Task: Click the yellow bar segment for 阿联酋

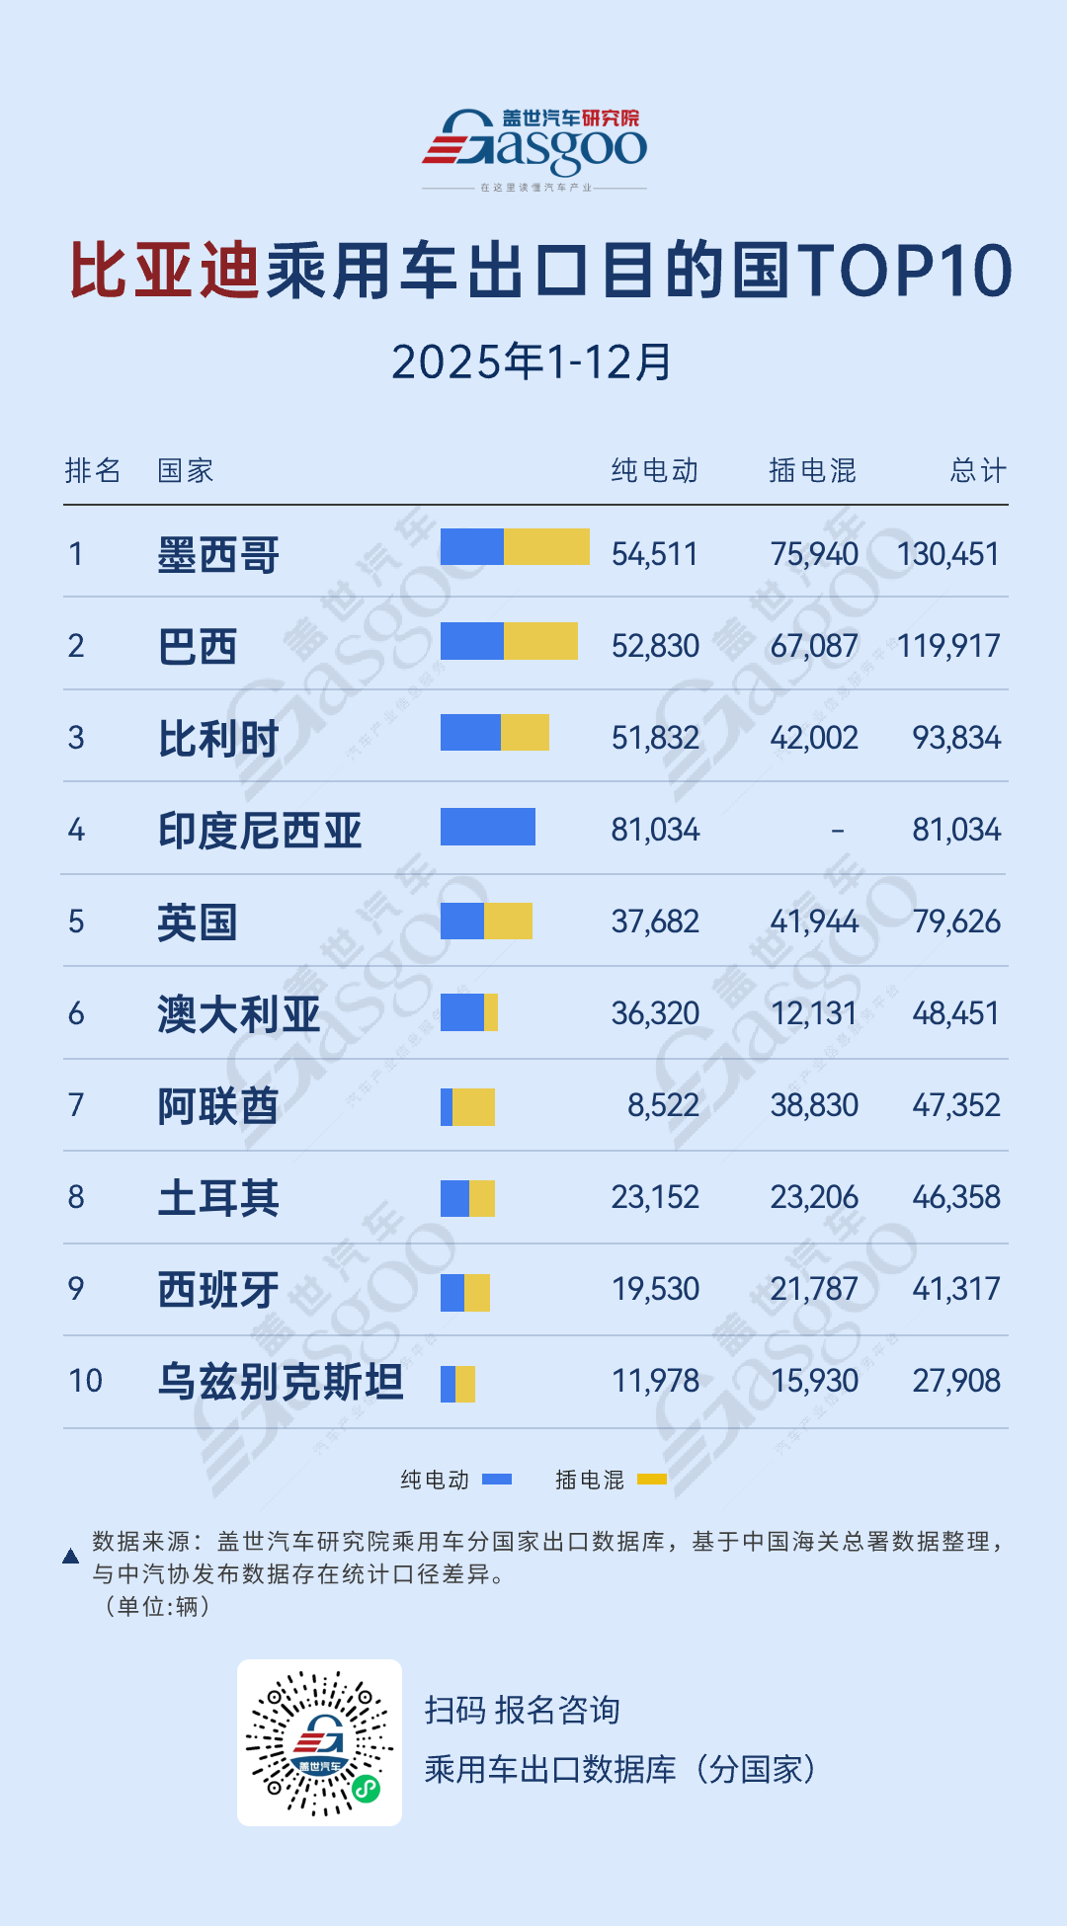Action: (x=473, y=1106)
